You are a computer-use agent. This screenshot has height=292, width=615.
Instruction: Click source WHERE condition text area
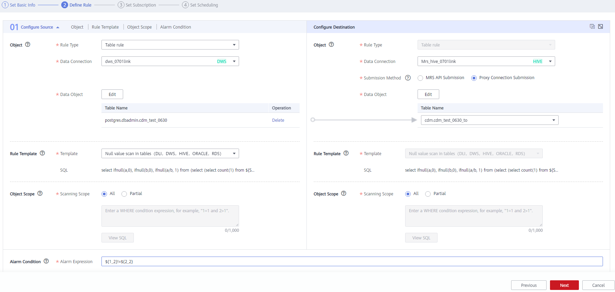point(170,216)
